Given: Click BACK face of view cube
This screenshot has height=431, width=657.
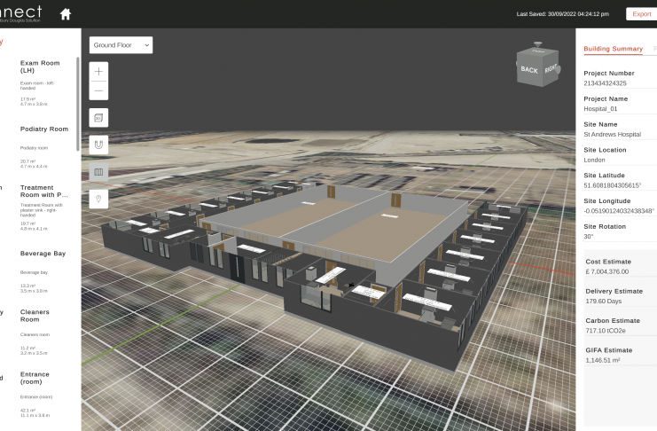Looking at the screenshot, I should point(529,70).
